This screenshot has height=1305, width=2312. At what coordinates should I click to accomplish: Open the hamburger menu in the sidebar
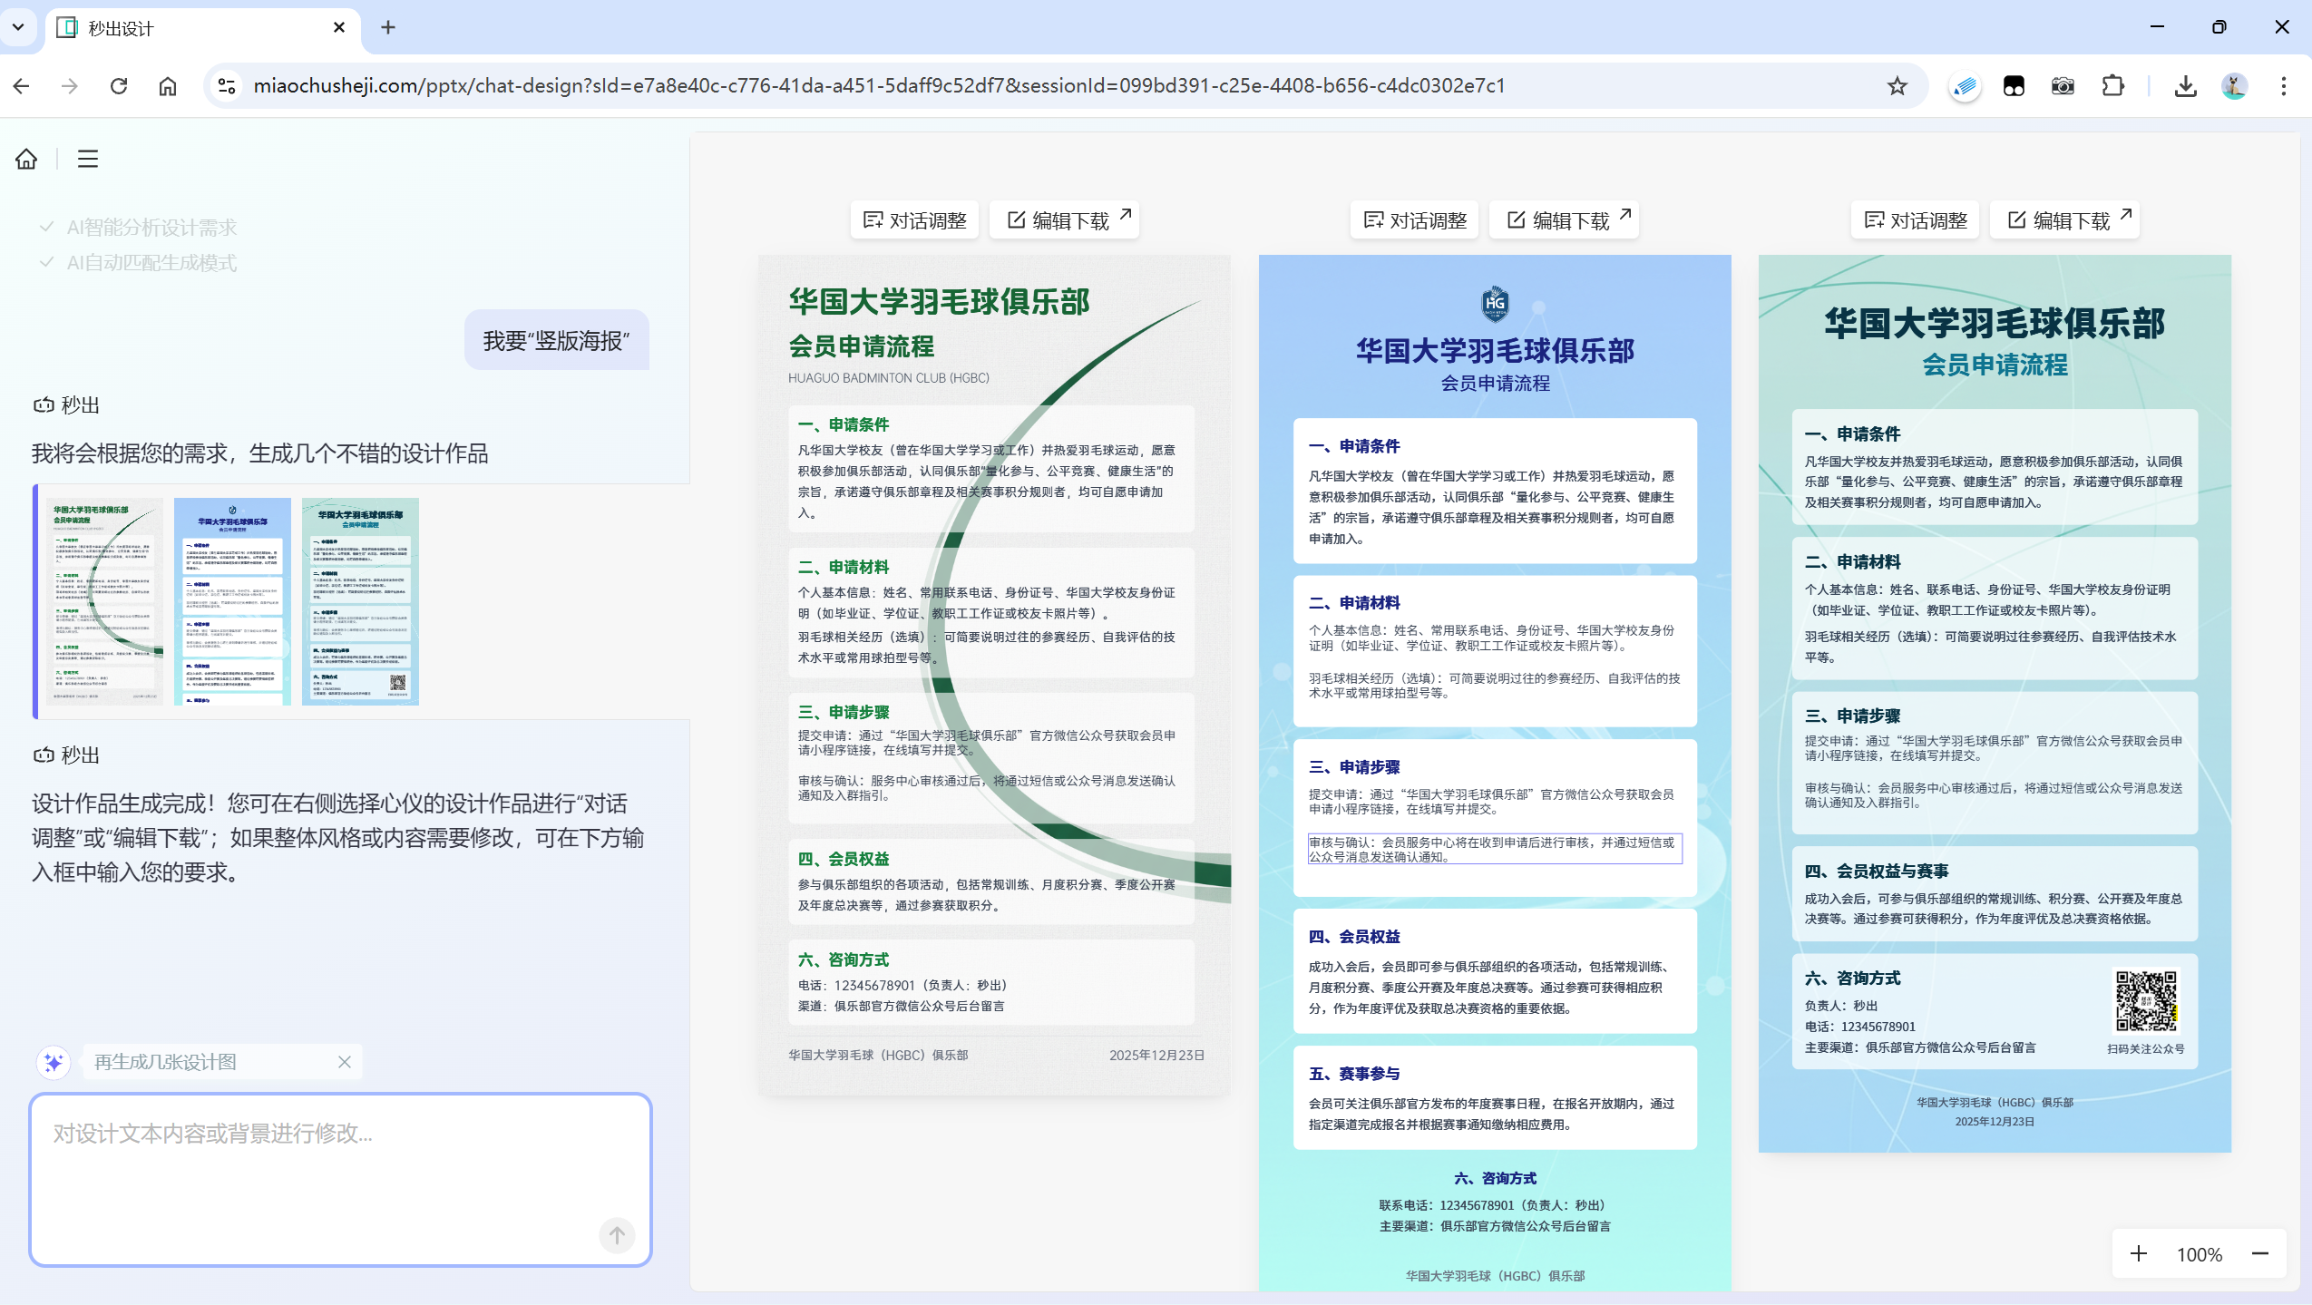[88, 159]
